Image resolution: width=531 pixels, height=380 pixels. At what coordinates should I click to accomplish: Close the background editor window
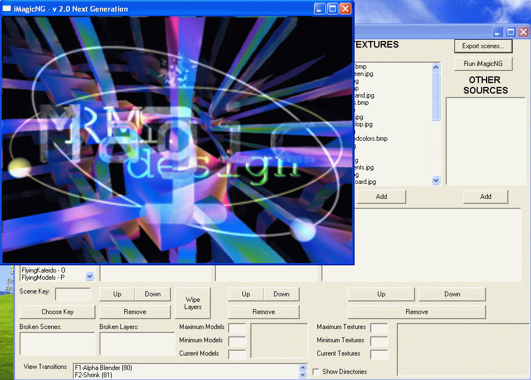(x=523, y=32)
